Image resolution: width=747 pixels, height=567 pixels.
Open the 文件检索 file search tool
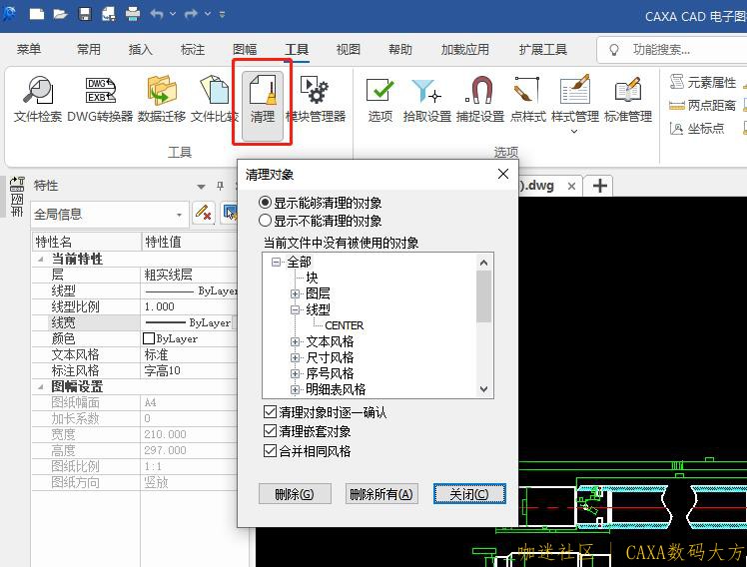(x=38, y=98)
